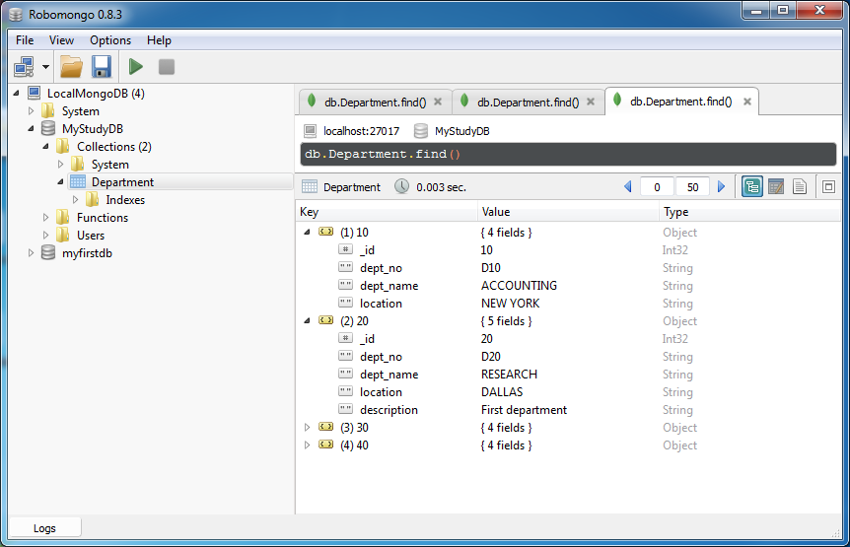Expand System folder under Collections

point(60,164)
